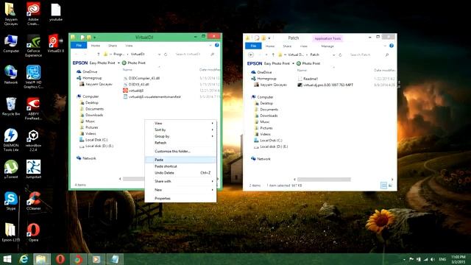
Task: Open the View submenu in the context menu
Action: (x=180, y=123)
